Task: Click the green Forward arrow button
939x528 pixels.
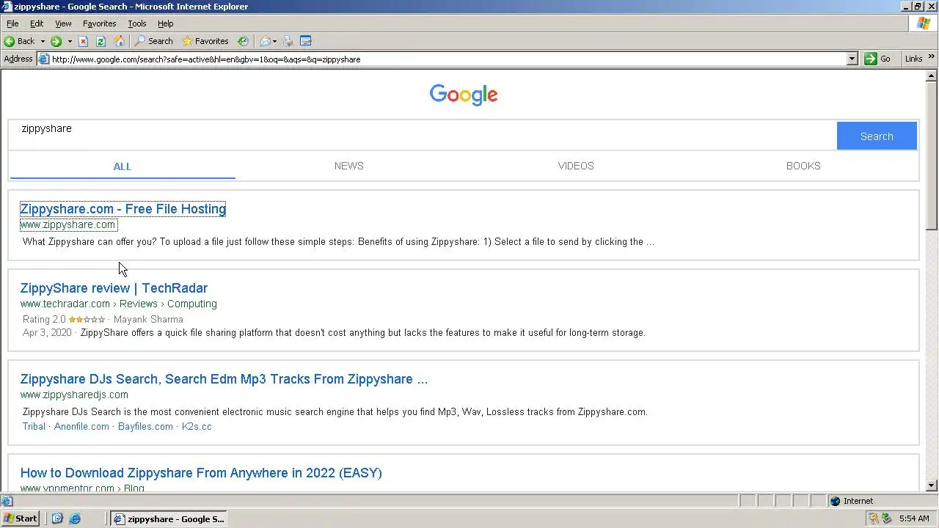Action: point(56,41)
